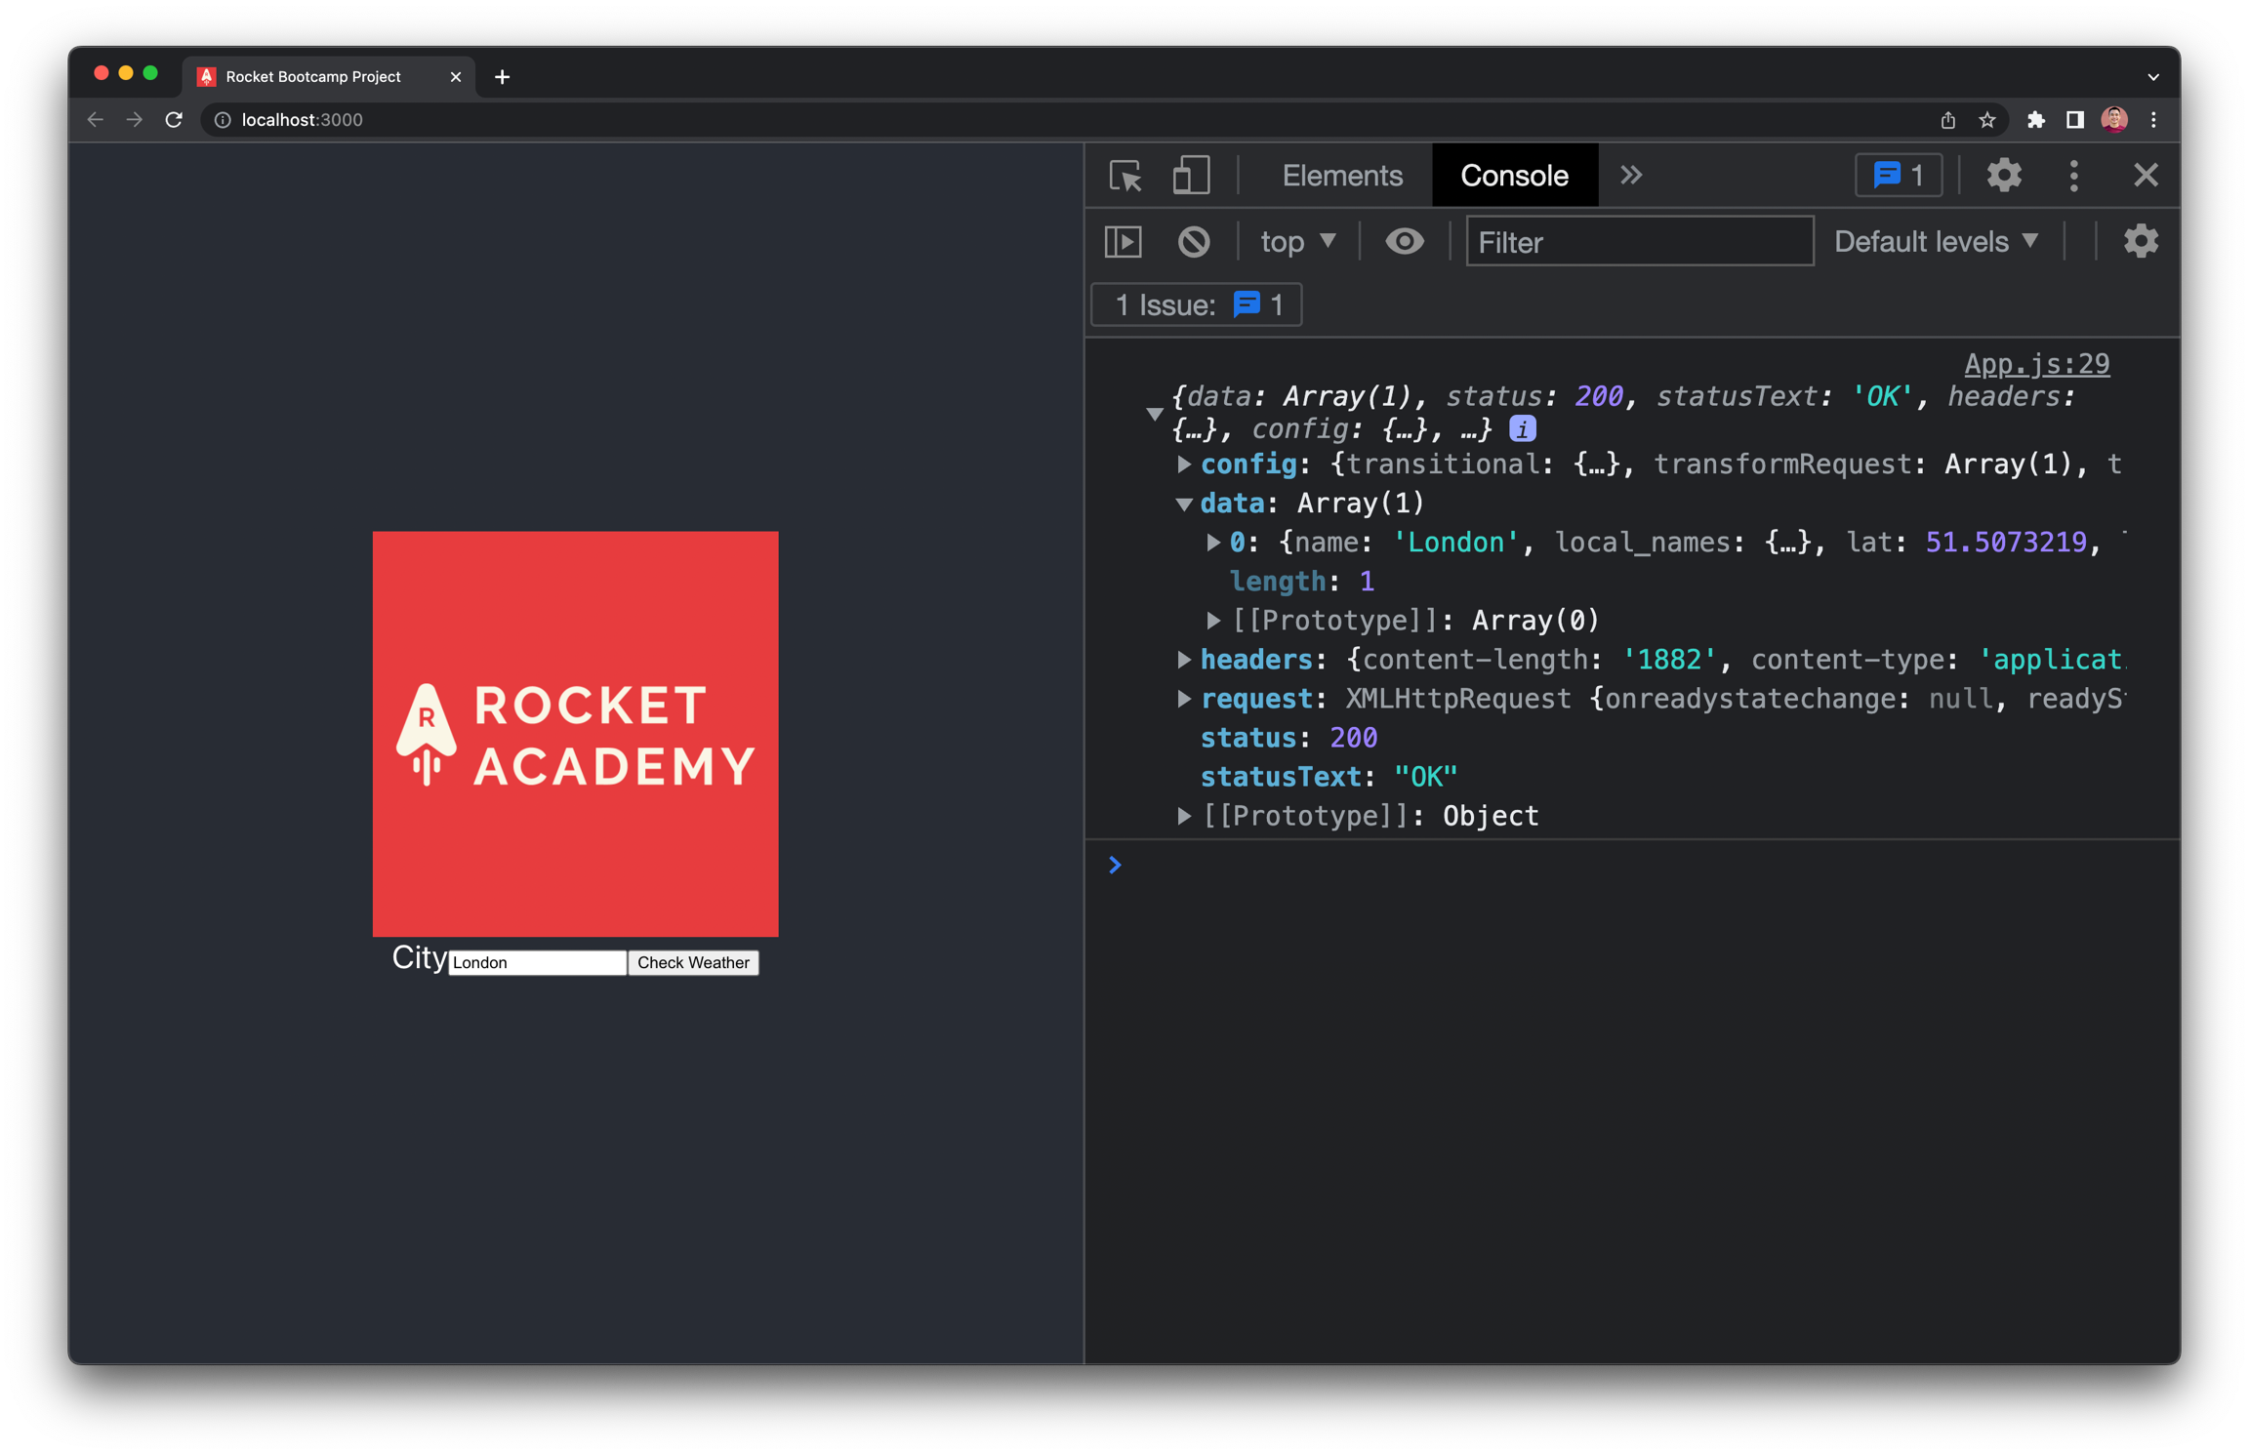2249x1455 pixels.
Task: Open the extensions puzzle icon
Action: 2035,119
